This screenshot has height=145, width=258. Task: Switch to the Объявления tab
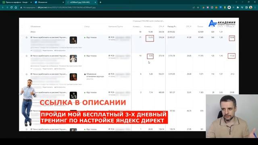tap(49, 2)
